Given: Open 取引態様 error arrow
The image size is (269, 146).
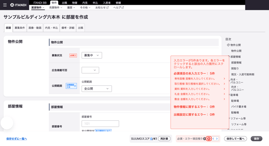Looking at the screenshot, I should pos(224,84).
